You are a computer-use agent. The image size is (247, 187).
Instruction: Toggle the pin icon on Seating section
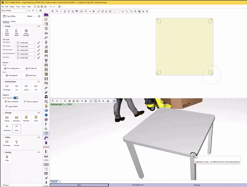(x=39, y=152)
